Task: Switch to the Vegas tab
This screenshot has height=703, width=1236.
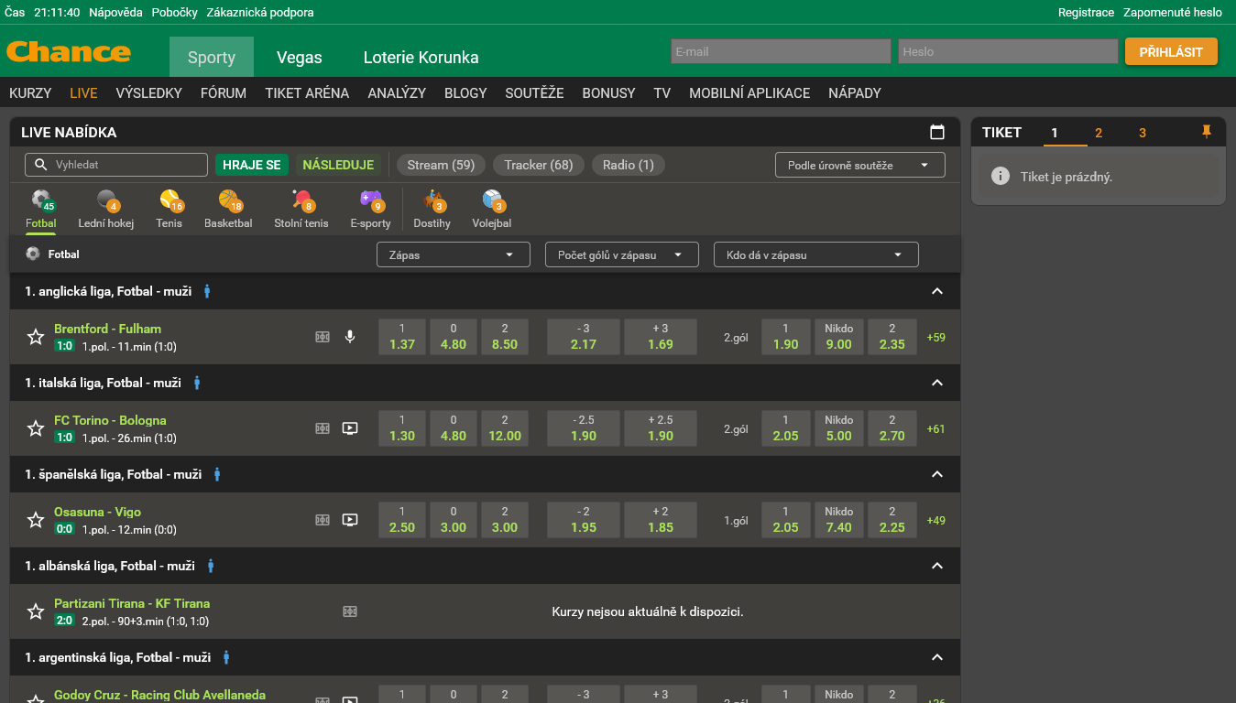Action: pos(300,57)
